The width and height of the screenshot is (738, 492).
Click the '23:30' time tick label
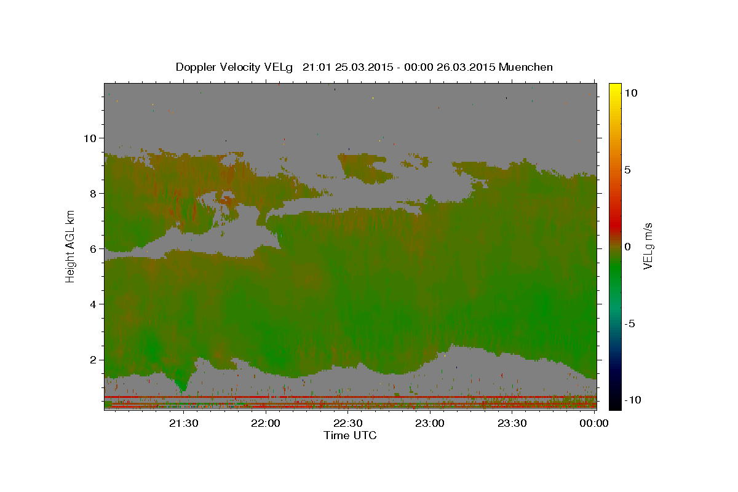pyautogui.click(x=512, y=423)
